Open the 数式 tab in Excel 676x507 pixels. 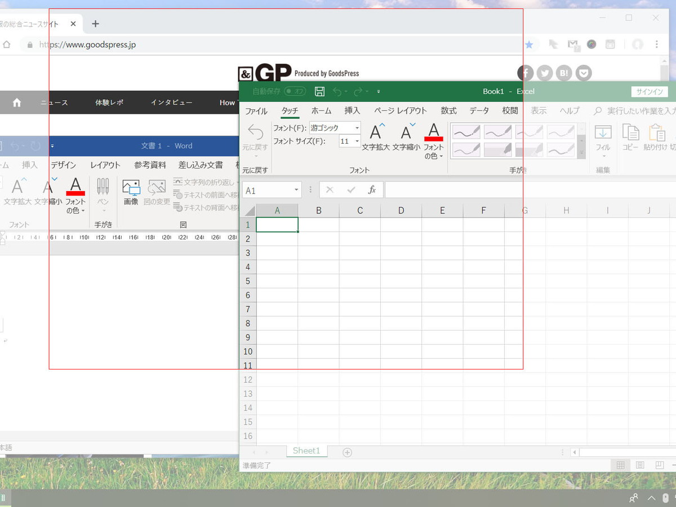[x=448, y=111]
